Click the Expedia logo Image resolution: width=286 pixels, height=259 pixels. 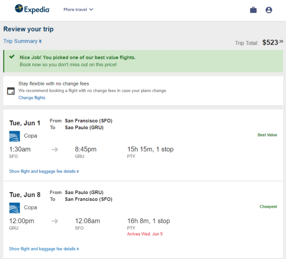coord(32,9)
